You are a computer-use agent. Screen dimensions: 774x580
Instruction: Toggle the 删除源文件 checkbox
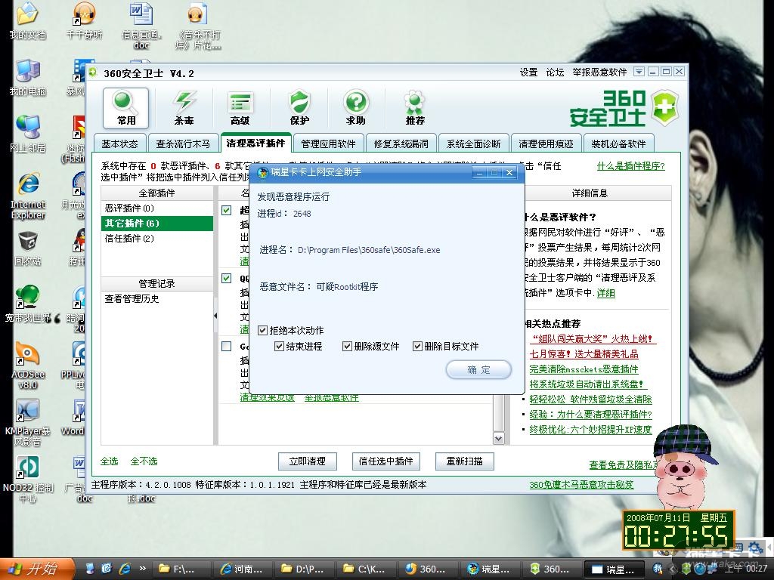pyautogui.click(x=347, y=346)
